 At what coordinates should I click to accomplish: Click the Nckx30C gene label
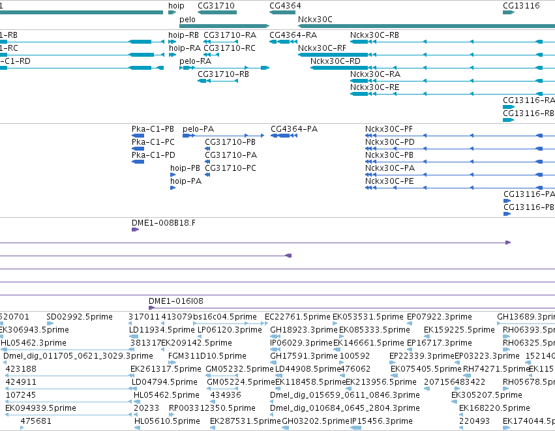pyautogui.click(x=315, y=20)
